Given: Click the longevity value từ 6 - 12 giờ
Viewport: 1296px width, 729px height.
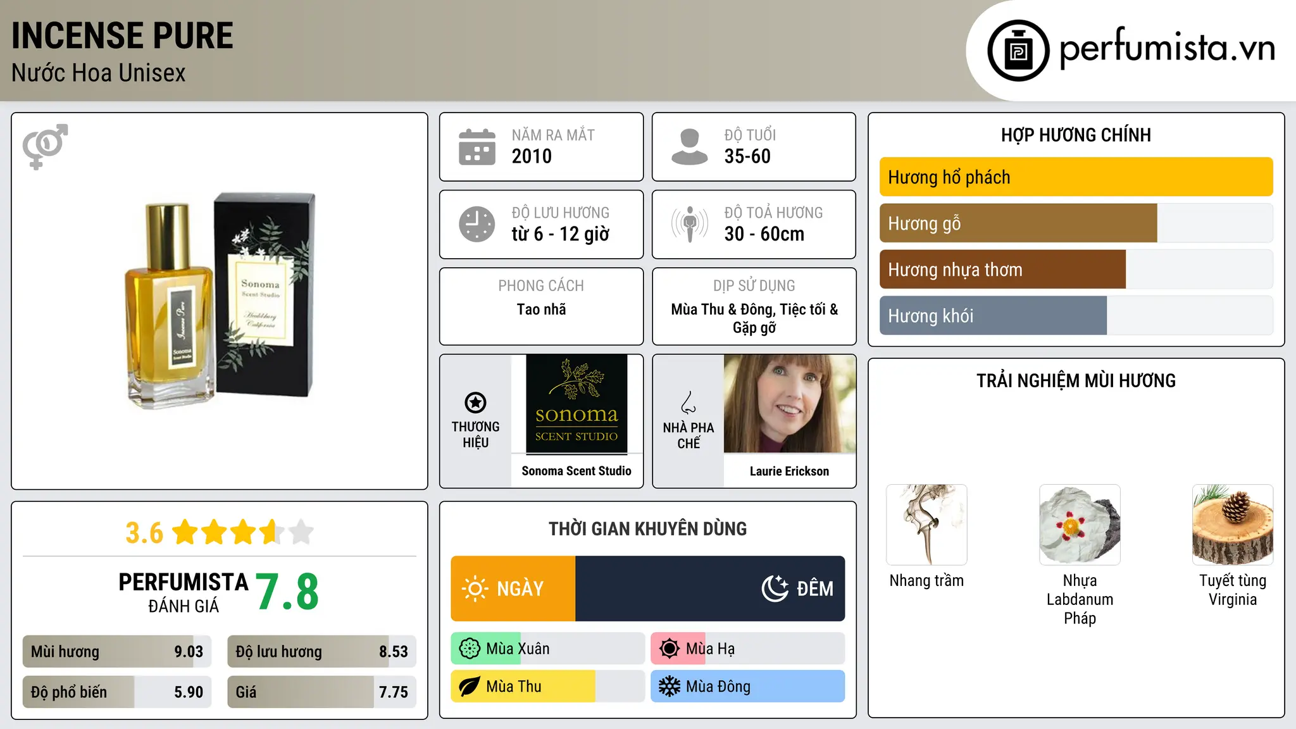Looking at the screenshot, I should (x=561, y=234).
